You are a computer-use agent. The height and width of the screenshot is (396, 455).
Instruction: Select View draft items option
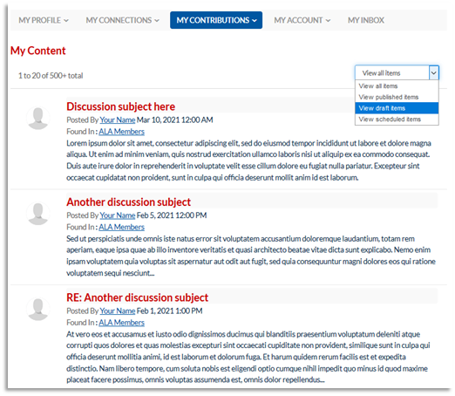tap(397, 108)
